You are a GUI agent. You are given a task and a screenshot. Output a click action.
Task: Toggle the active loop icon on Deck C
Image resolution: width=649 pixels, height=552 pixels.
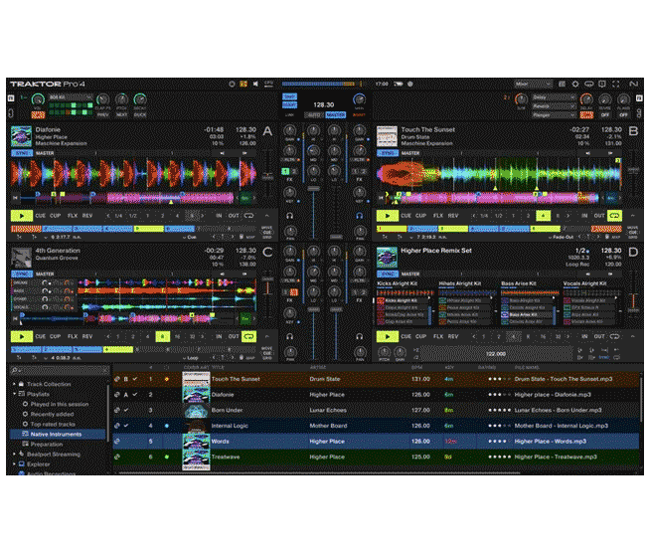tap(248, 336)
